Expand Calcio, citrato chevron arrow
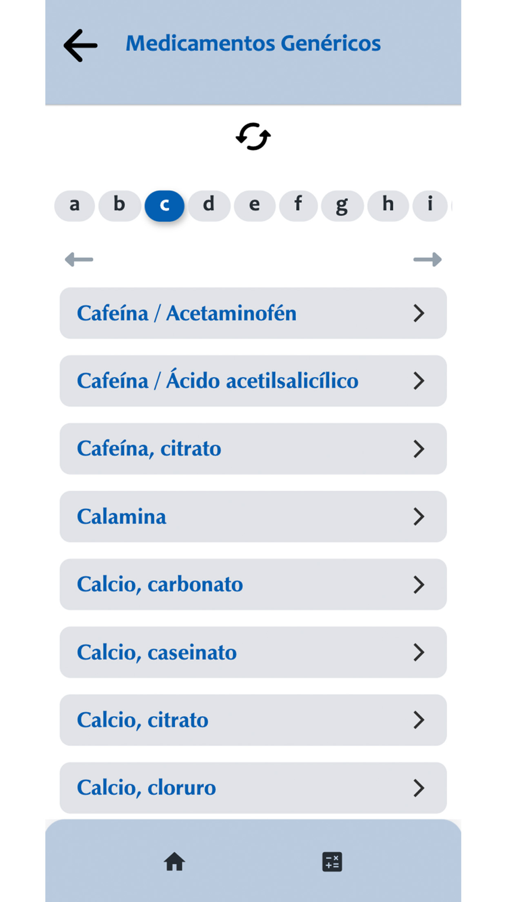Image resolution: width=507 pixels, height=902 pixels. tap(418, 720)
